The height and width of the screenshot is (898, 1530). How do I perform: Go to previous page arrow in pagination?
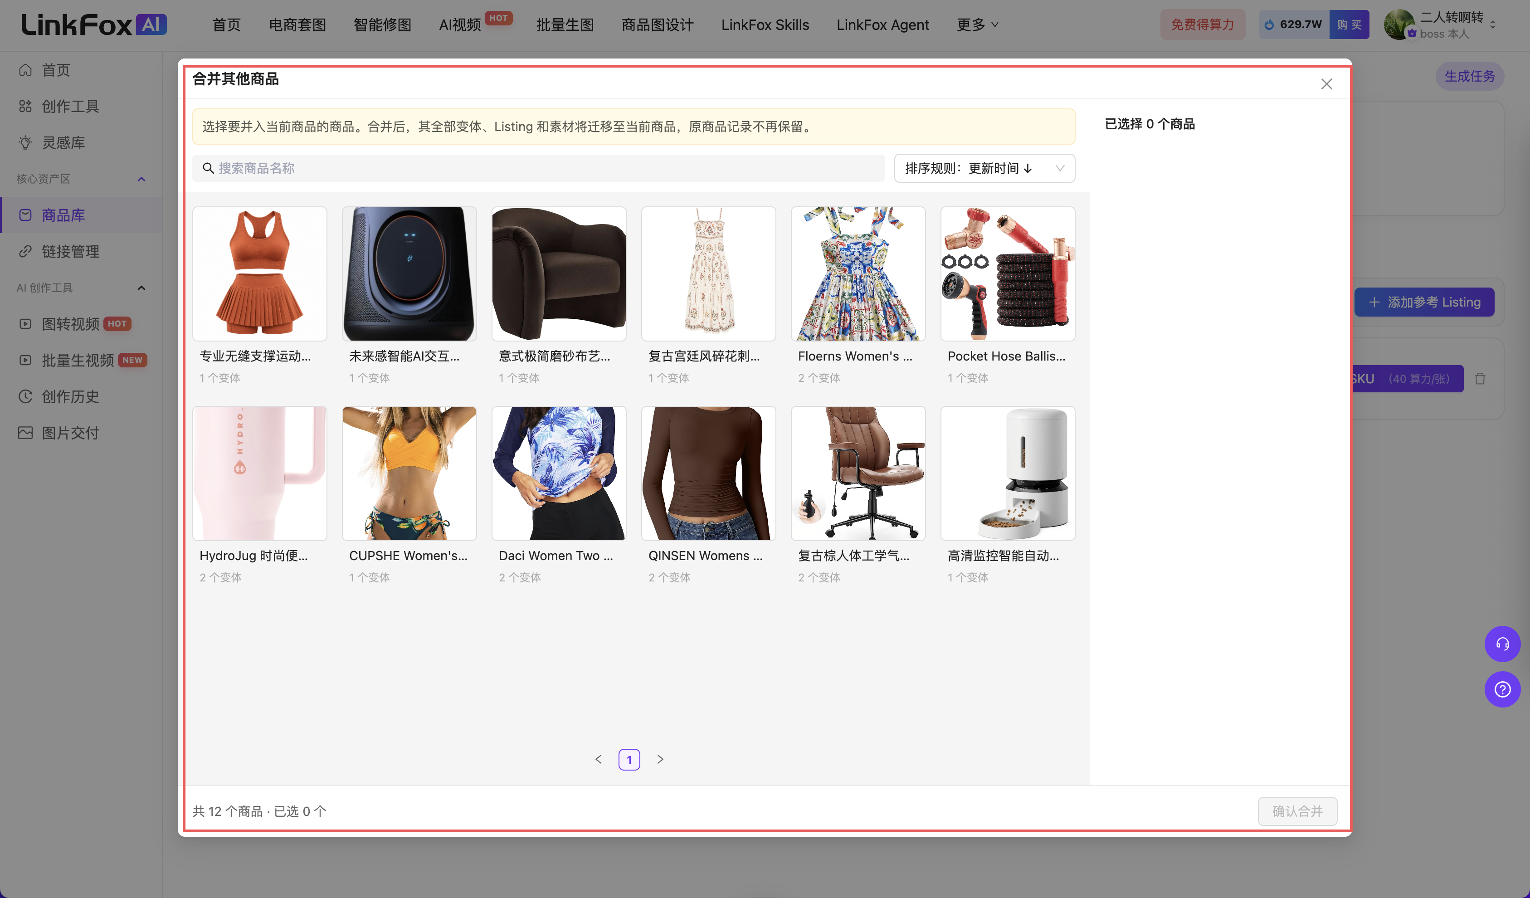[599, 759]
